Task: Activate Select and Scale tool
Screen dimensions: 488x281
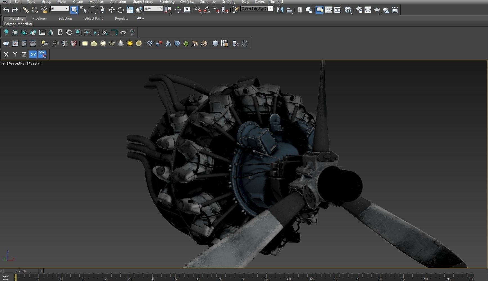Action: pyautogui.click(x=130, y=10)
